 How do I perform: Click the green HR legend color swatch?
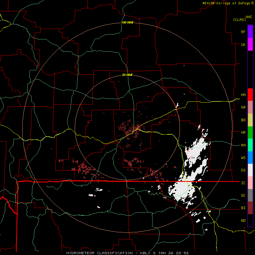click(250, 132)
